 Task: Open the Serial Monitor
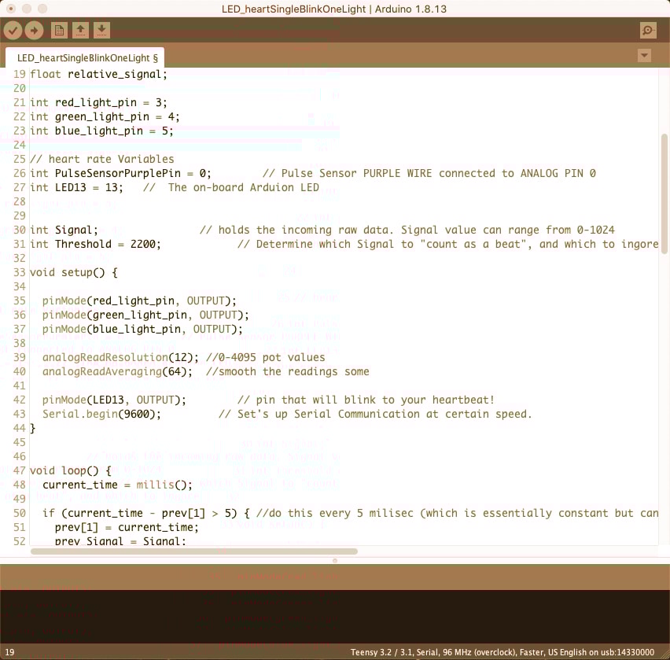coord(647,31)
